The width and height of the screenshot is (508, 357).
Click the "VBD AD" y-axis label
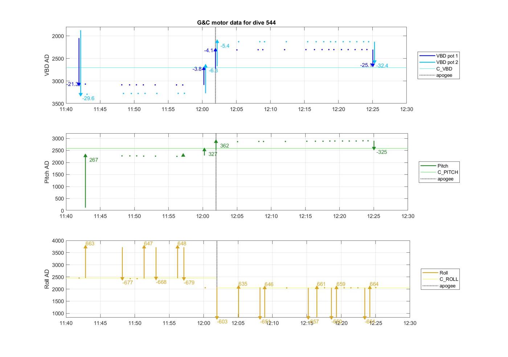[47, 65]
